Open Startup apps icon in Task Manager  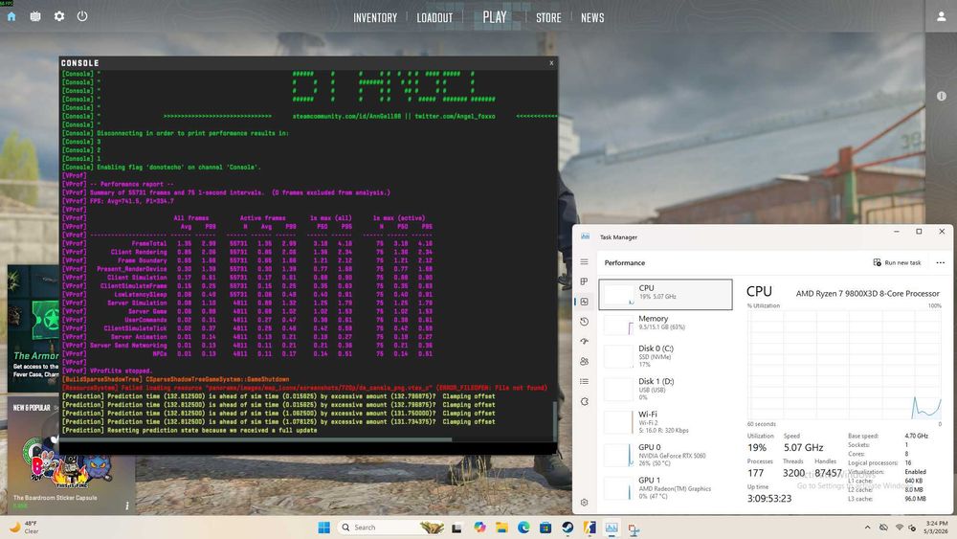(584, 341)
